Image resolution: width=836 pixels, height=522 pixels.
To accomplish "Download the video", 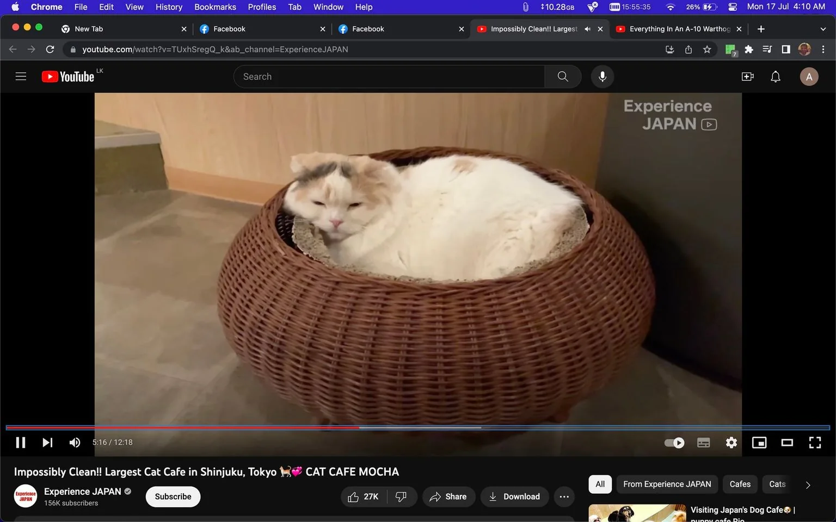I will [514, 496].
